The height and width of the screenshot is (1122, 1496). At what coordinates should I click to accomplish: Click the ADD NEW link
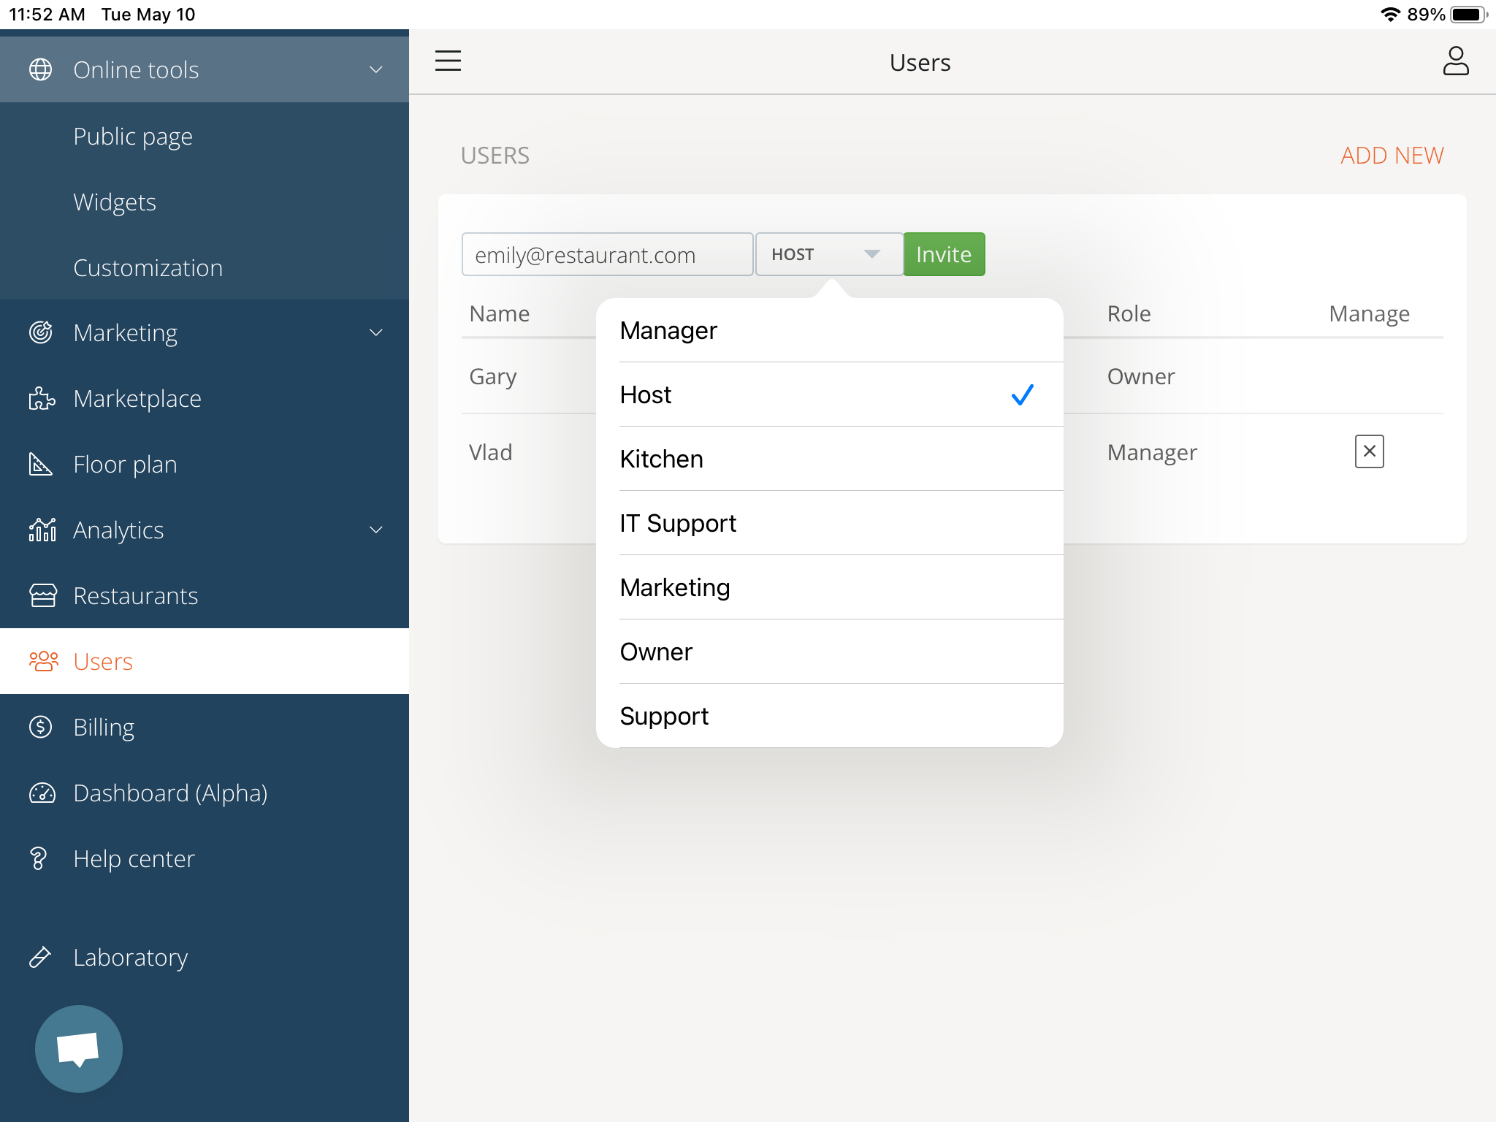tap(1391, 156)
